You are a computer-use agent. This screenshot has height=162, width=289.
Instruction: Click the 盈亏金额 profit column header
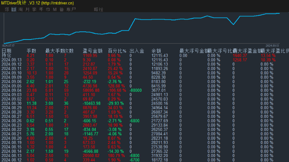(92, 51)
